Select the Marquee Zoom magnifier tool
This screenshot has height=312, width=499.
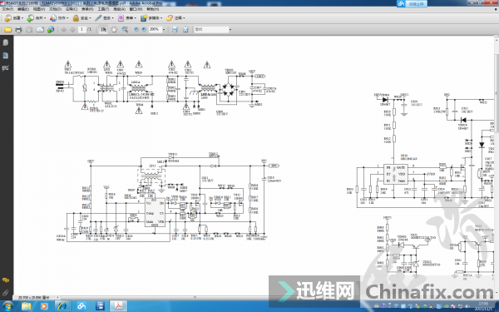click(125, 30)
